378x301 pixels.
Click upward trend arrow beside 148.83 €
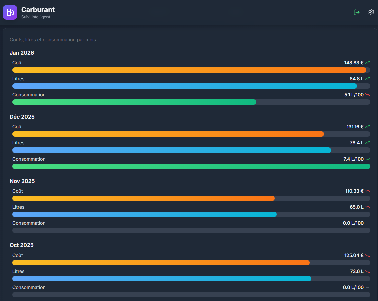coord(368,63)
